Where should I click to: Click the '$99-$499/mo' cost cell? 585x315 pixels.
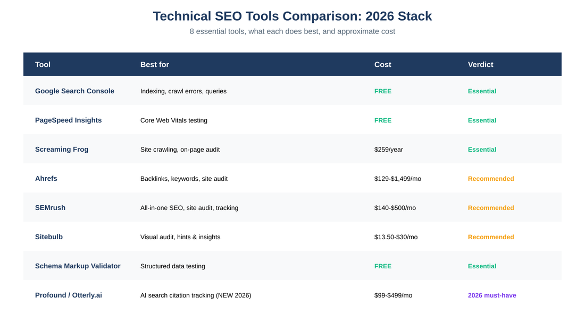pyautogui.click(x=393, y=296)
